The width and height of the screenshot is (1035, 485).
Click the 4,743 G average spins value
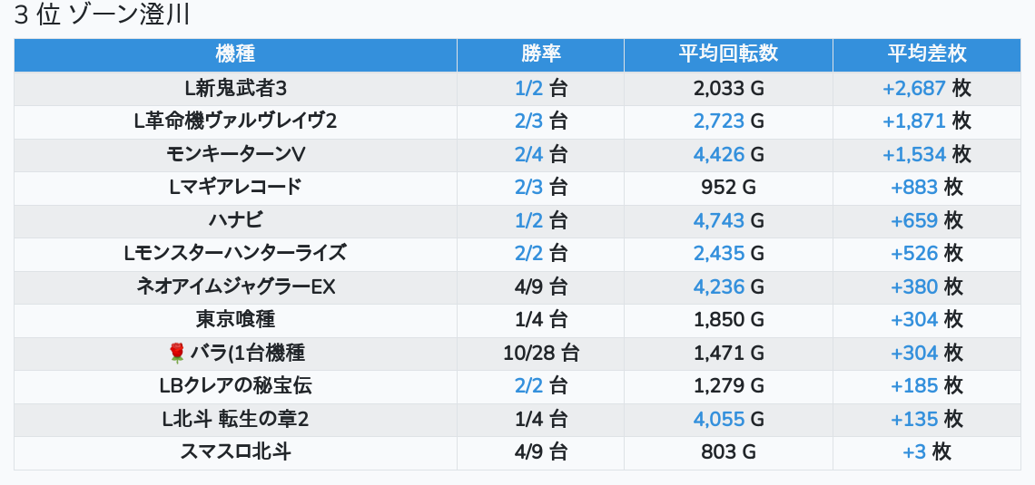click(x=728, y=220)
